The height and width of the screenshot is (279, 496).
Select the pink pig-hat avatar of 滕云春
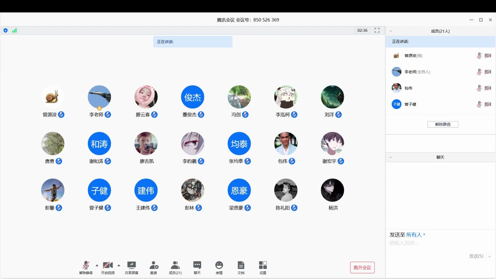[x=146, y=97]
